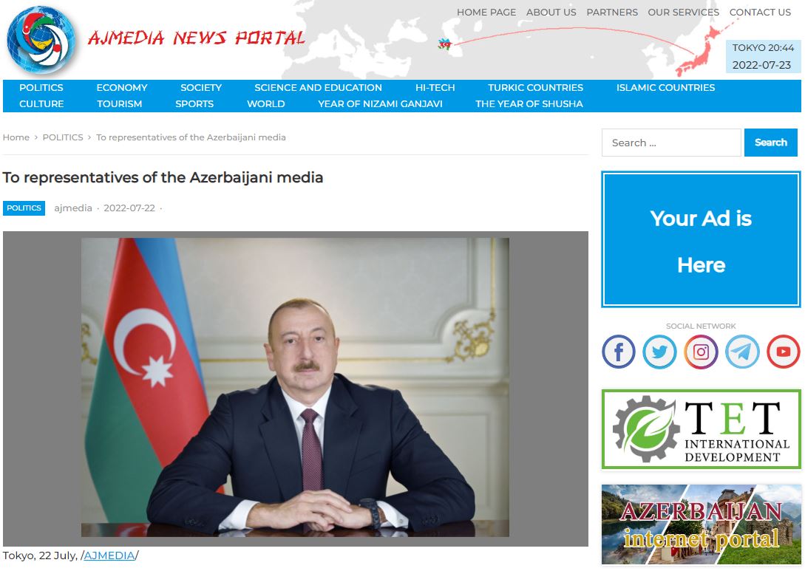
Task: Click the AJMedia globe logo
Action: 41,40
